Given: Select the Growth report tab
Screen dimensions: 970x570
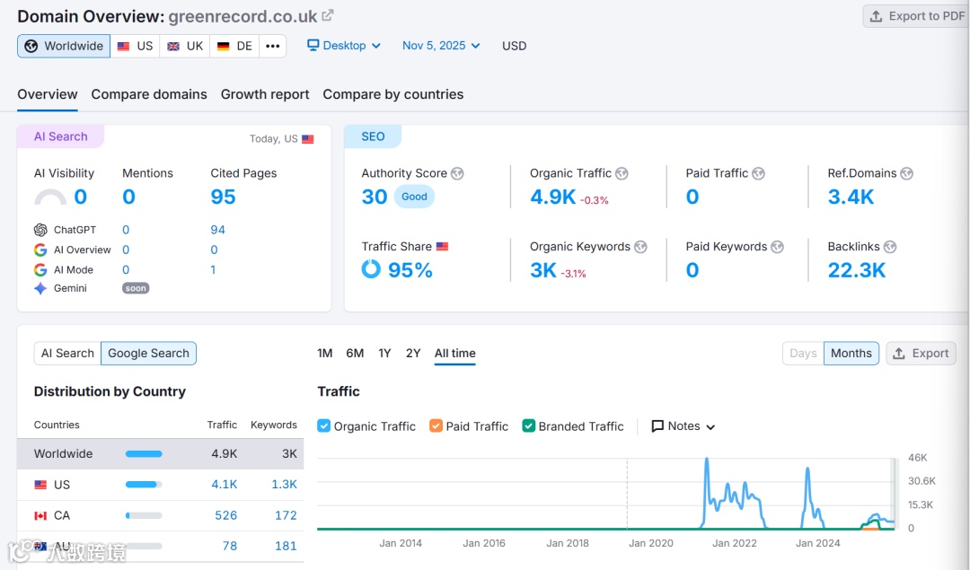Looking at the screenshot, I should (265, 94).
